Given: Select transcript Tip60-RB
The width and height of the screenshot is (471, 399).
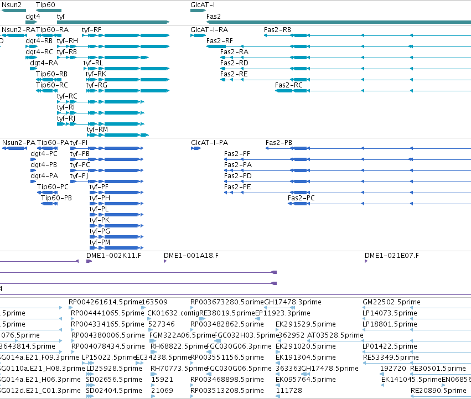Looking at the screenshot, I should point(51,74).
